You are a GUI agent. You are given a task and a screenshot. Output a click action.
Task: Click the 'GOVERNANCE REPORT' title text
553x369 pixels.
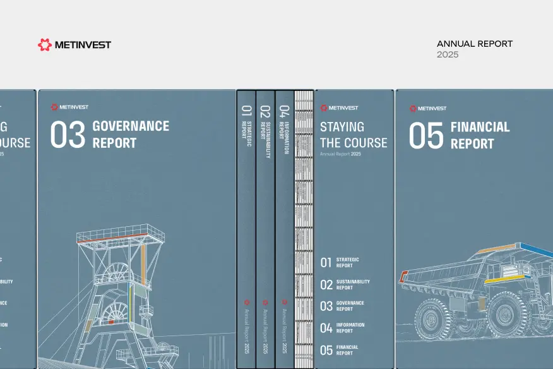[131, 135]
